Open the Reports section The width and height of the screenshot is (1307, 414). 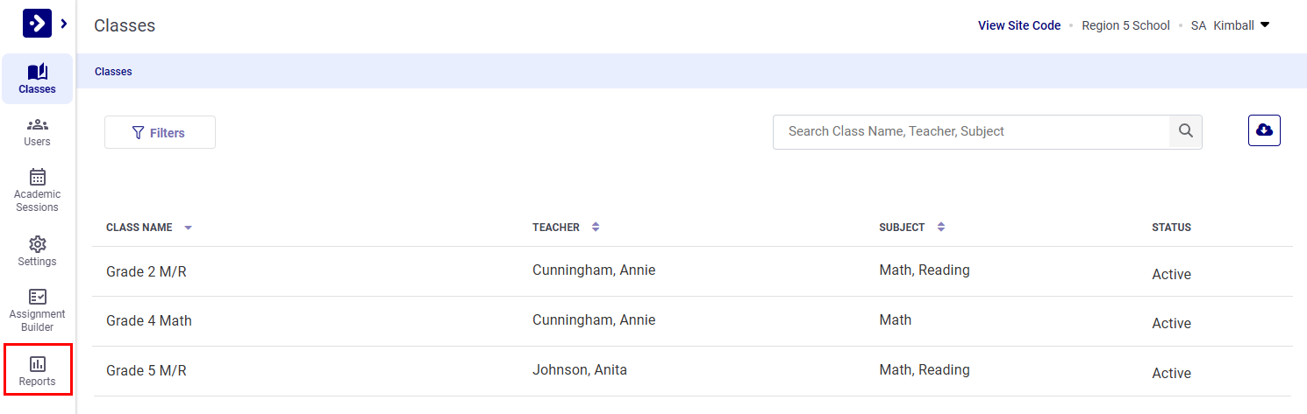[37, 370]
